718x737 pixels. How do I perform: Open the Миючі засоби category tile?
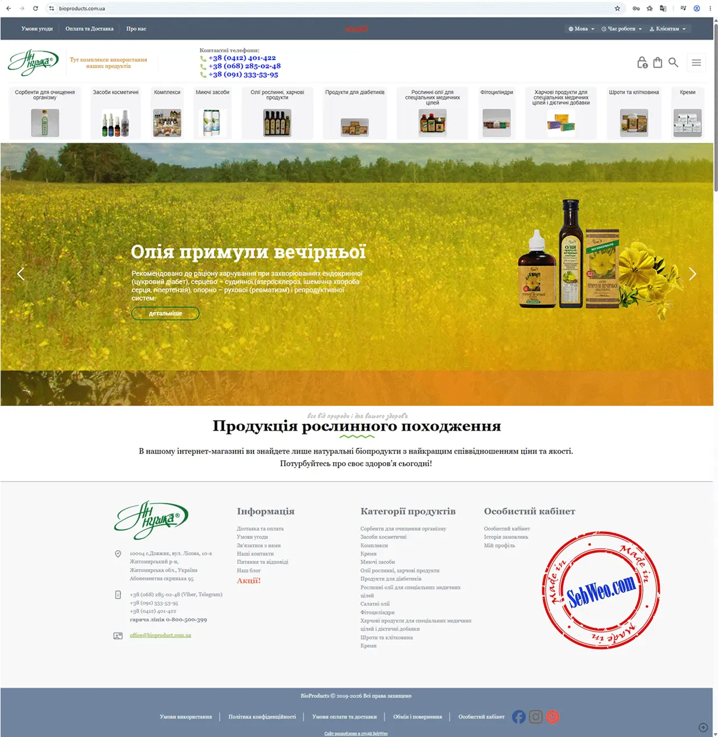[x=213, y=113]
